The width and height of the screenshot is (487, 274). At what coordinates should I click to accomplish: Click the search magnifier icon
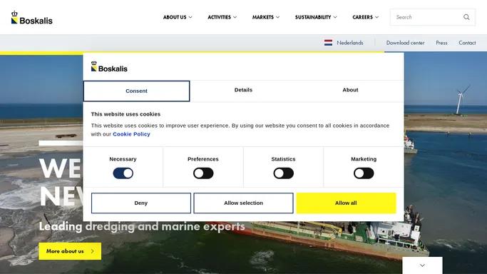click(466, 17)
